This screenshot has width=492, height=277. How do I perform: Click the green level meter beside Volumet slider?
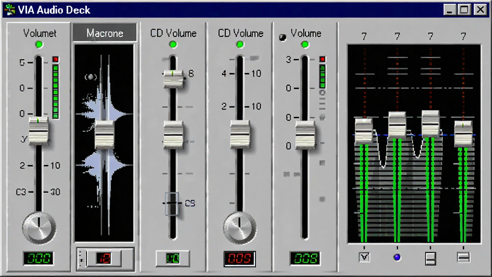click(x=56, y=92)
